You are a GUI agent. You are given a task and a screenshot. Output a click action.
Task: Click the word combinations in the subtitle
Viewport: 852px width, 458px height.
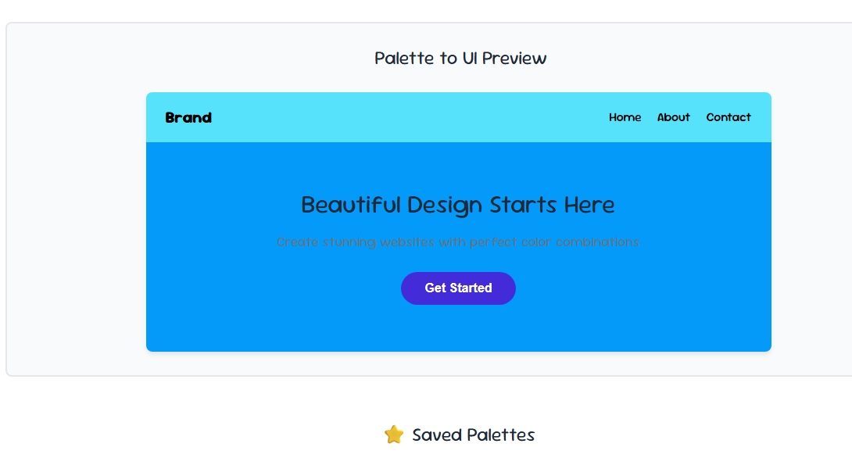point(597,242)
